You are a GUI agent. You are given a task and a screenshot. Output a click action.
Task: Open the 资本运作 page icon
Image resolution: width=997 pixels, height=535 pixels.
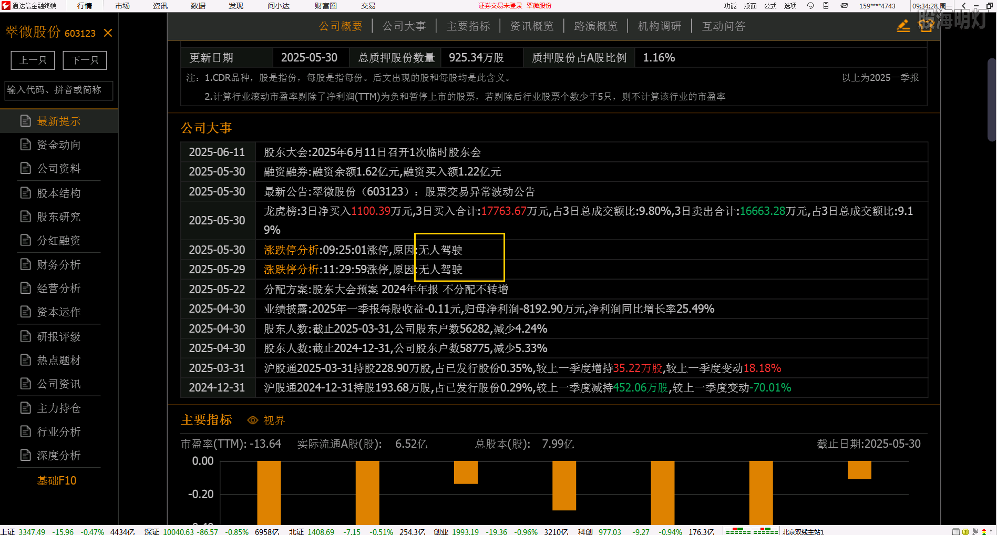(25, 312)
